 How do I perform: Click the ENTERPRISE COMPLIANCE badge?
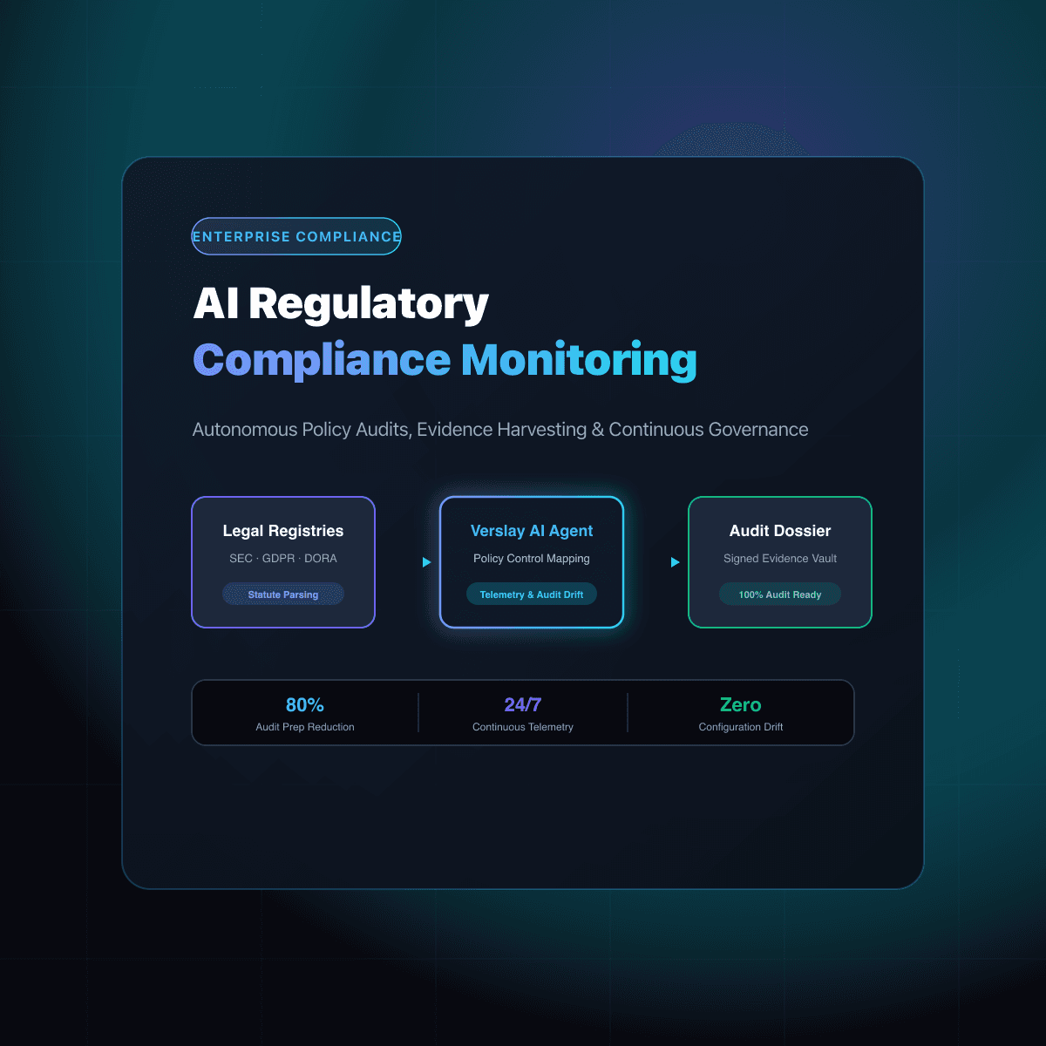click(296, 236)
